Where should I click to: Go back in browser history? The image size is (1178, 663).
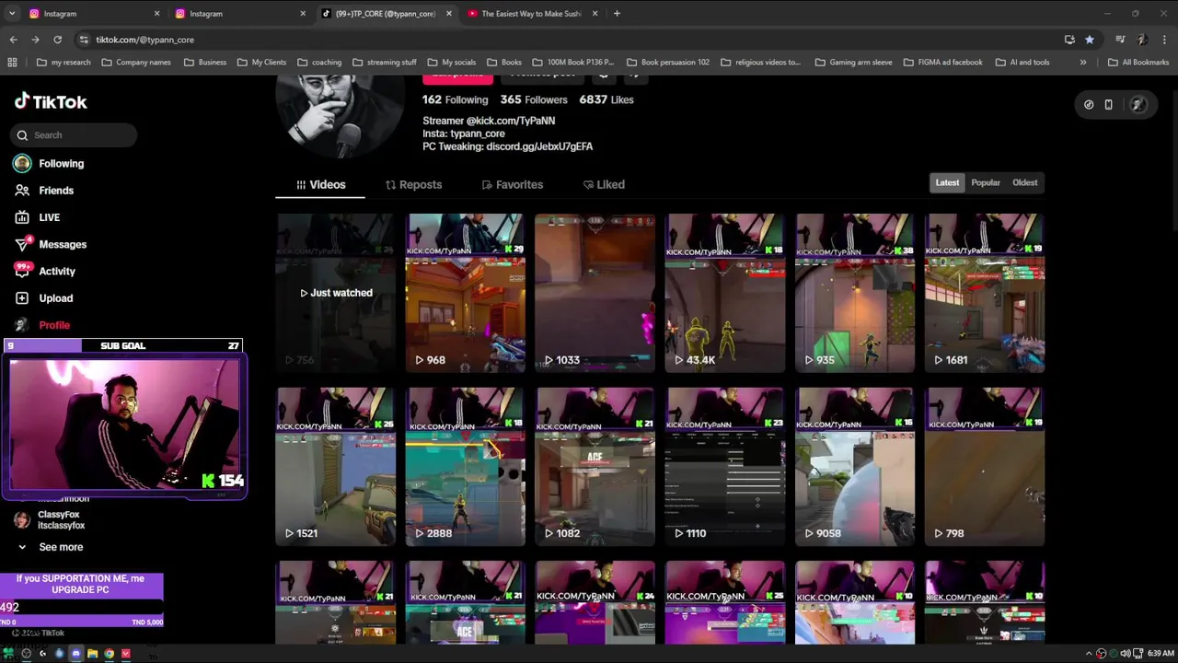[x=13, y=40]
